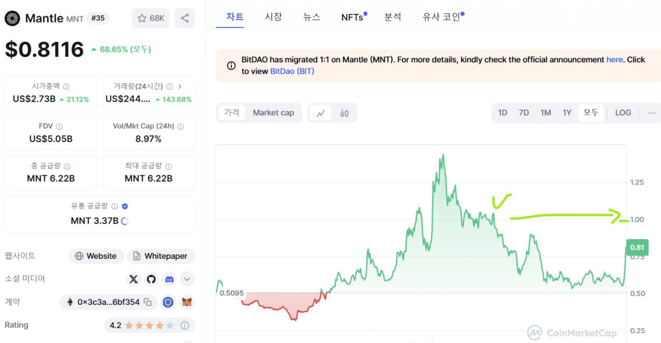
Task: Click the MNT 3.37B circulating supply value
Action: [95, 221]
